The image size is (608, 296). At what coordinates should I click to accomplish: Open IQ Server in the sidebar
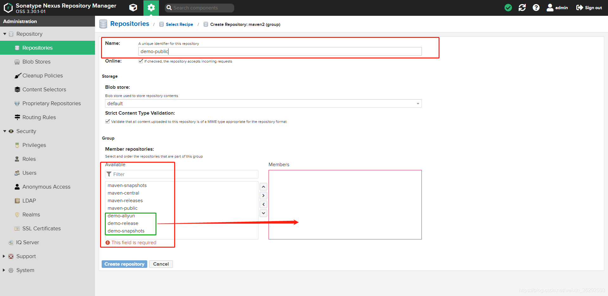pos(47,242)
